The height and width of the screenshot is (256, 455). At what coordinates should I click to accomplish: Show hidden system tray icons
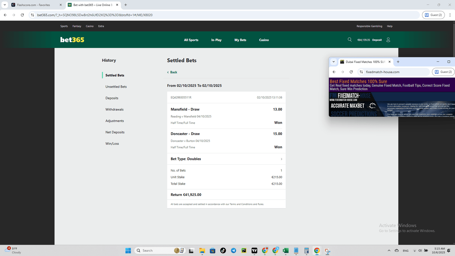tap(389, 251)
